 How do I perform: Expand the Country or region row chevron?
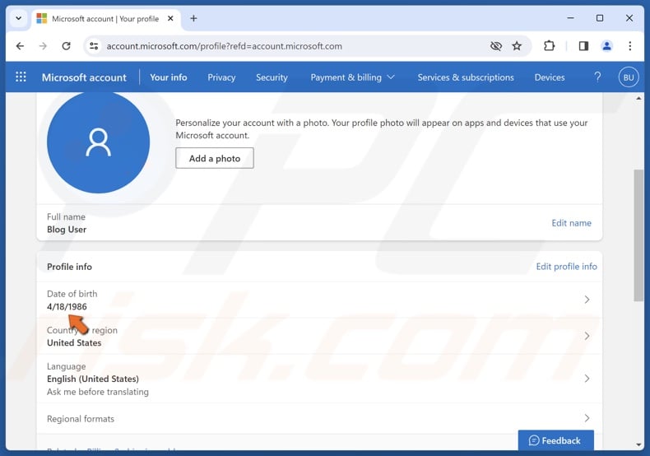coord(587,336)
